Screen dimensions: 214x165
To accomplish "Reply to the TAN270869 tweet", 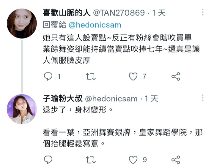I will (48, 76).
